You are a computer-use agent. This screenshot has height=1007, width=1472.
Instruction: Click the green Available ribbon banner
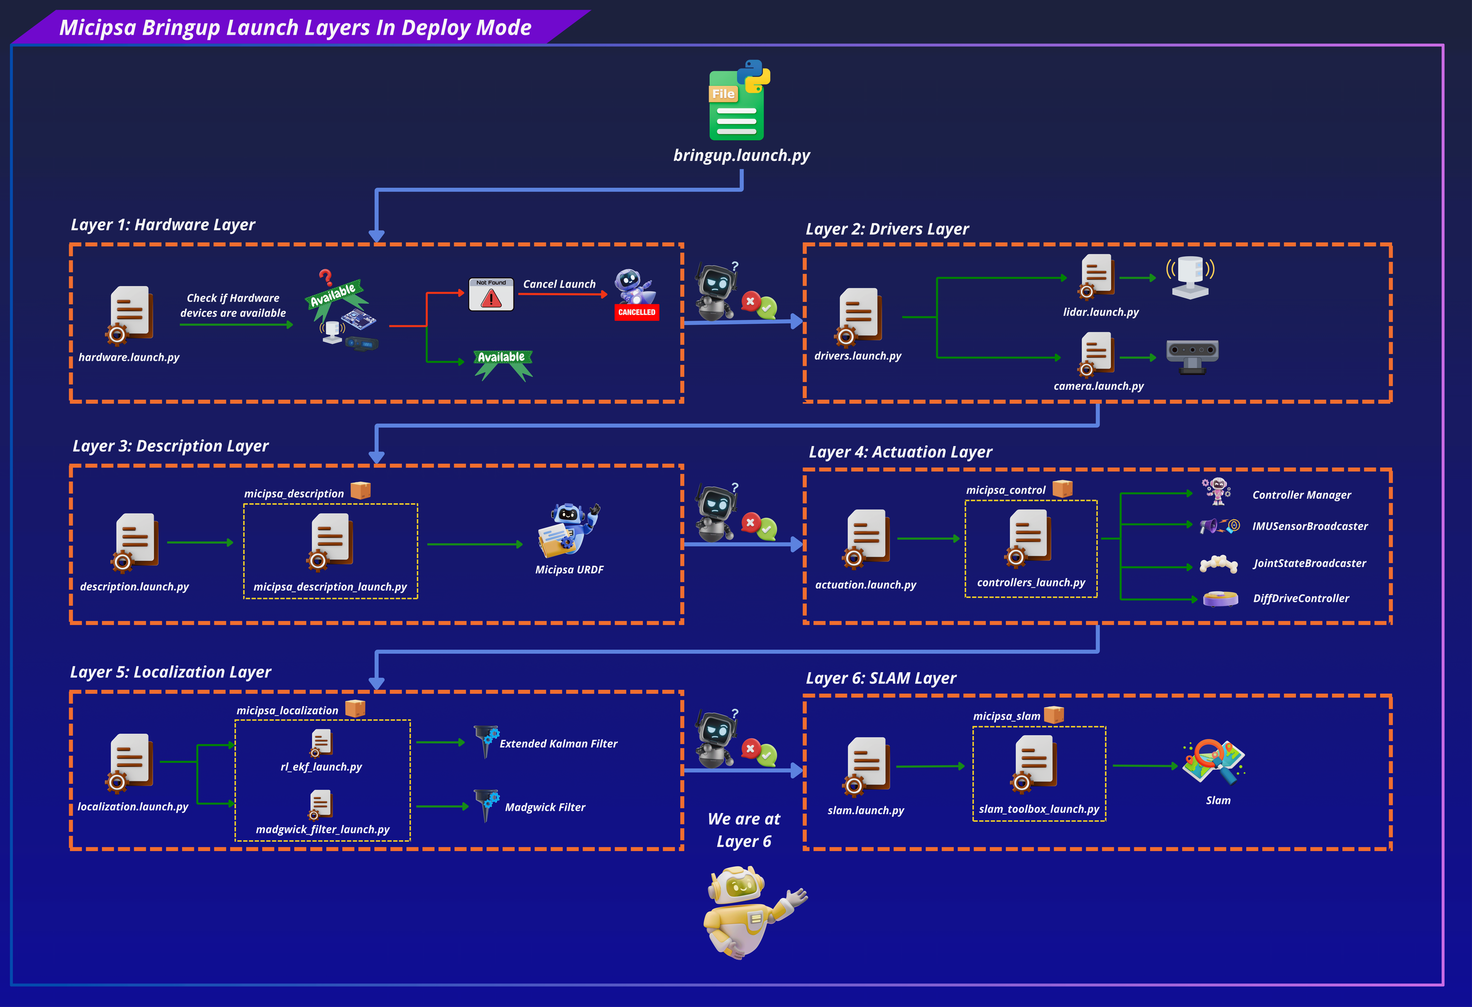click(x=503, y=364)
